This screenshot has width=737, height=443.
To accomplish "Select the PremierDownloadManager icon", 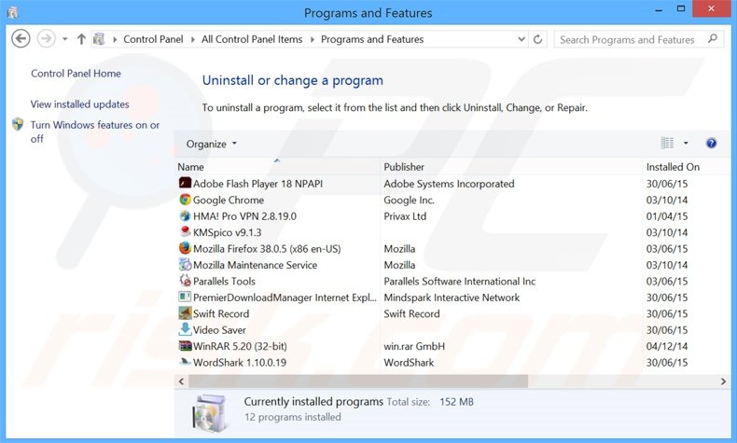I will pos(186,297).
